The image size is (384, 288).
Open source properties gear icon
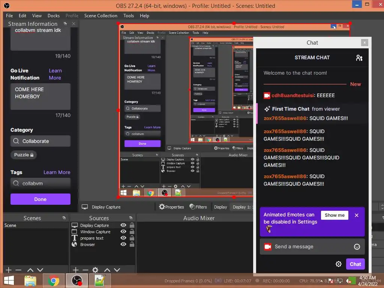[95, 270]
